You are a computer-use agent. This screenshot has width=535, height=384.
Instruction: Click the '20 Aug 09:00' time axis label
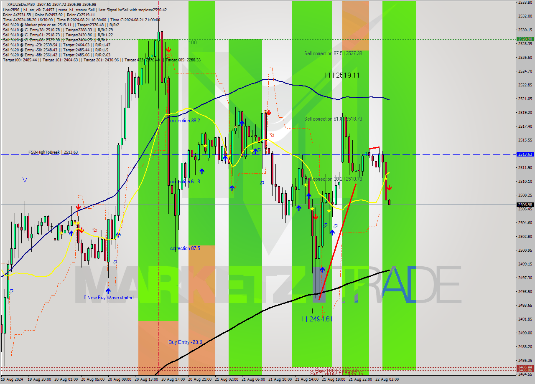coord(120,379)
